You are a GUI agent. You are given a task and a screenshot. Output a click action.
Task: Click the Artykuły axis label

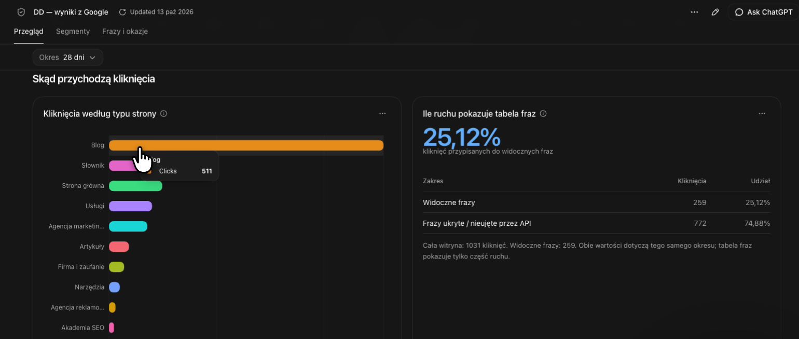click(x=92, y=247)
